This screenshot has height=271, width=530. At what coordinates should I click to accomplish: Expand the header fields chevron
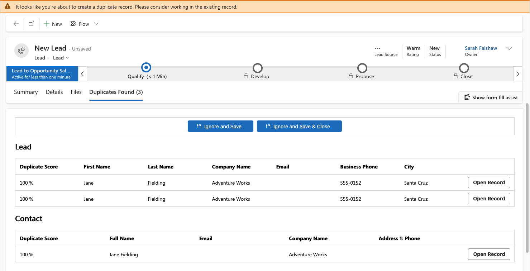click(x=509, y=49)
